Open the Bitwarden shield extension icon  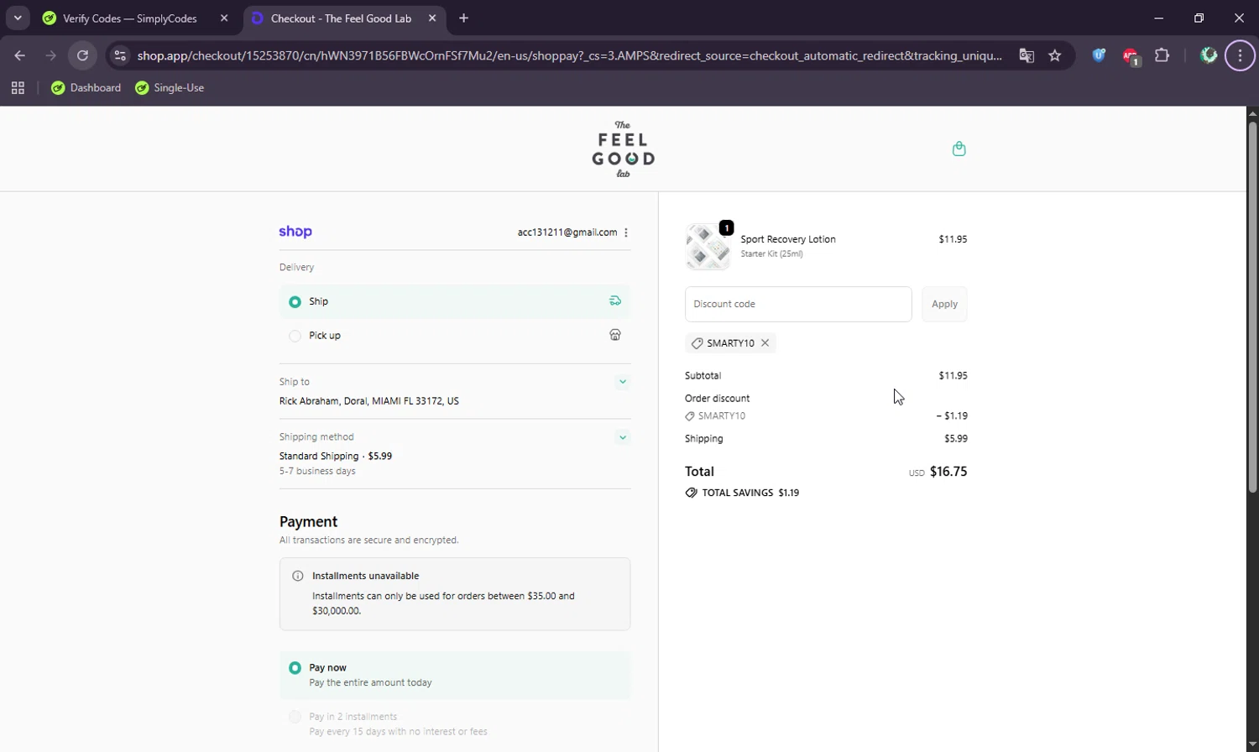1099,55
